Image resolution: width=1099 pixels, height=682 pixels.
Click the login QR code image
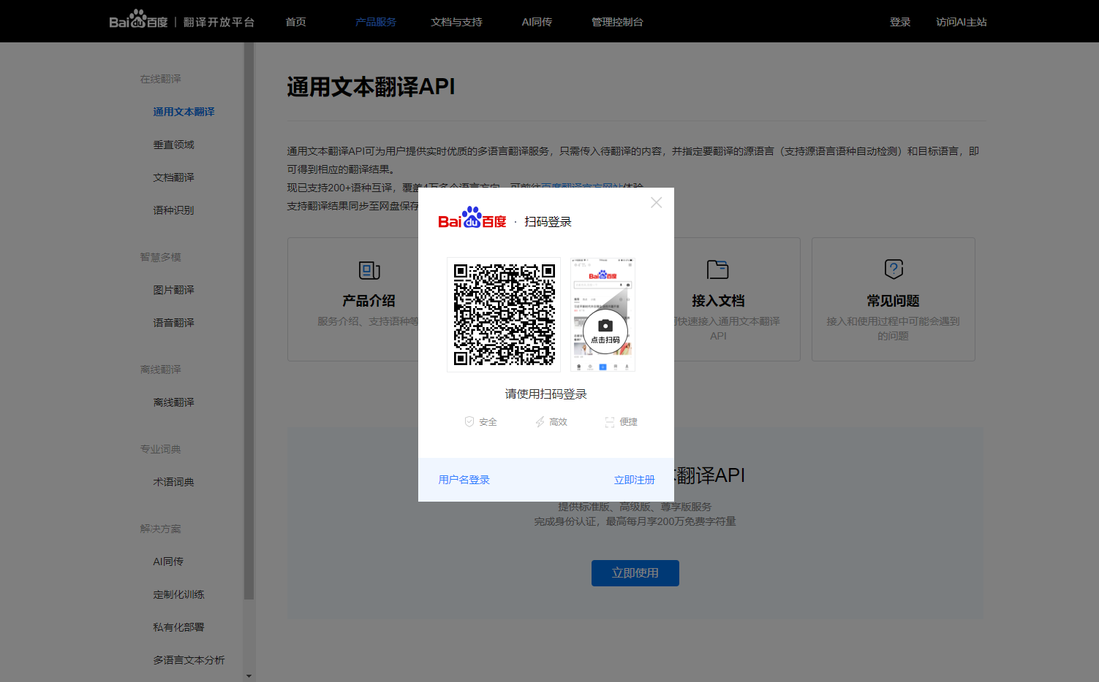click(504, 315)
